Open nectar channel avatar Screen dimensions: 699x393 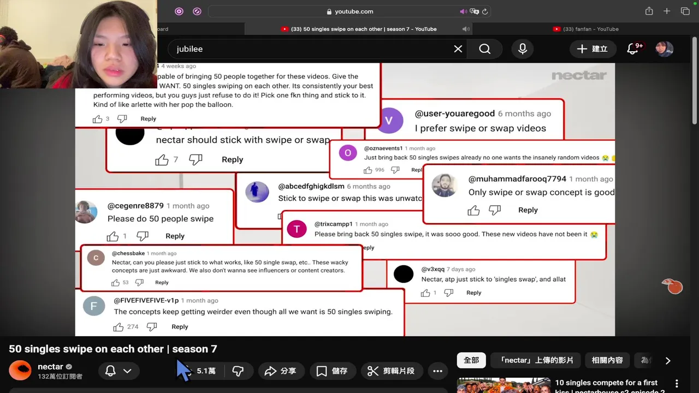(20, 371)
